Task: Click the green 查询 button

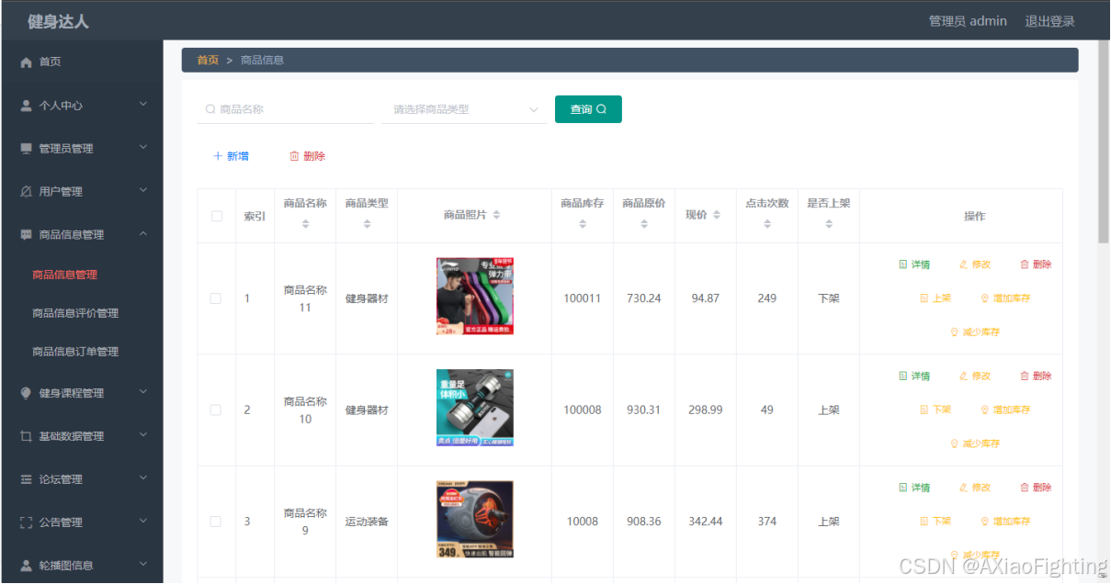Action: (x=588, y=109)
